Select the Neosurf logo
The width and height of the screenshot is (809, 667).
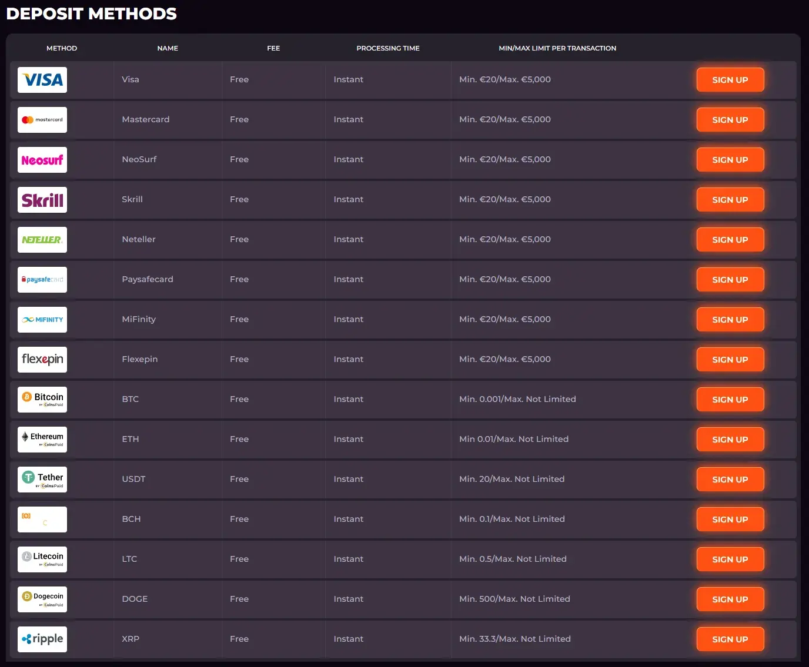coord(42,160)
